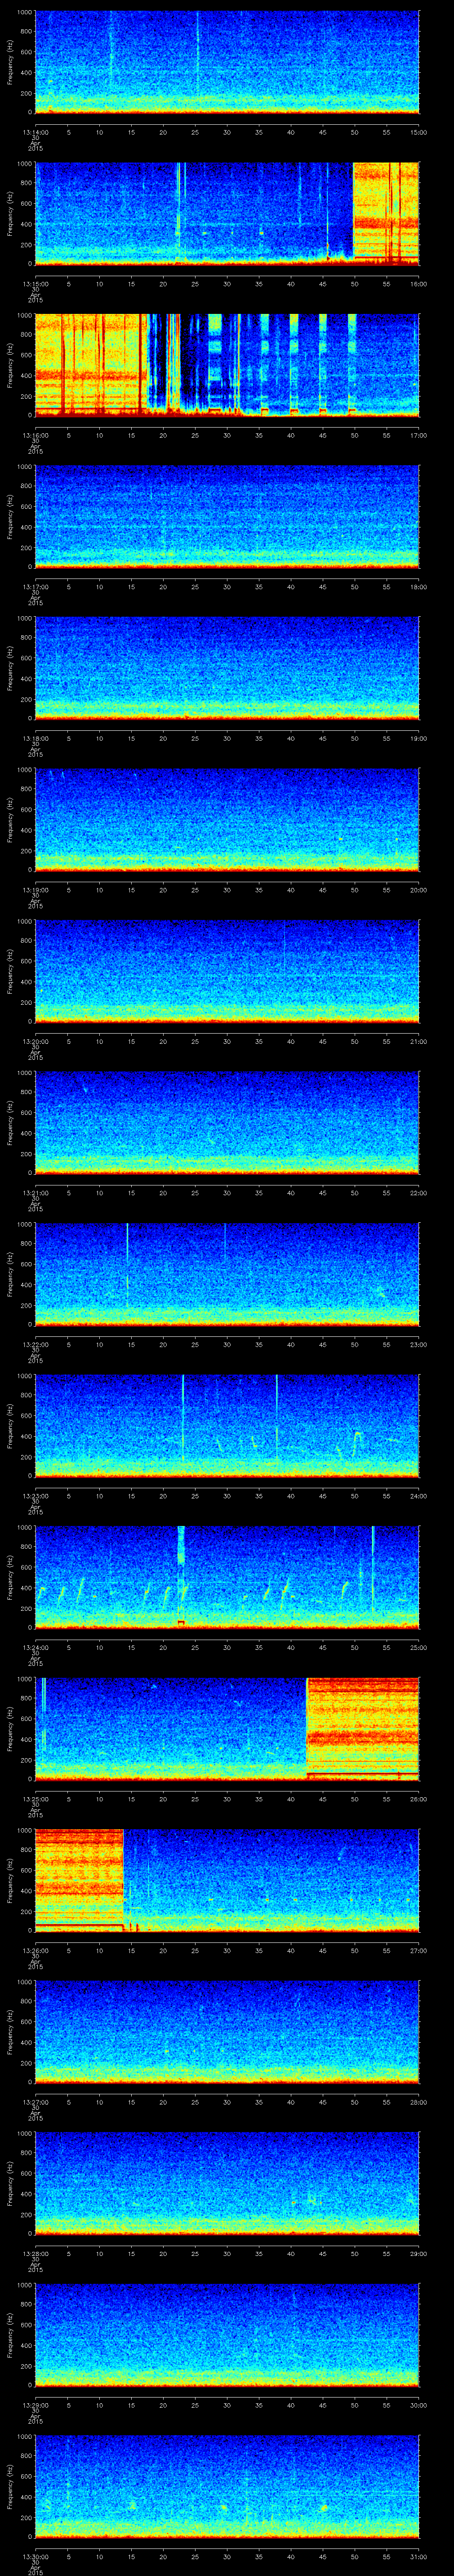Open the spectrogram panel starting at 13:21:00
The image size is (454, 2576).
227,1123
